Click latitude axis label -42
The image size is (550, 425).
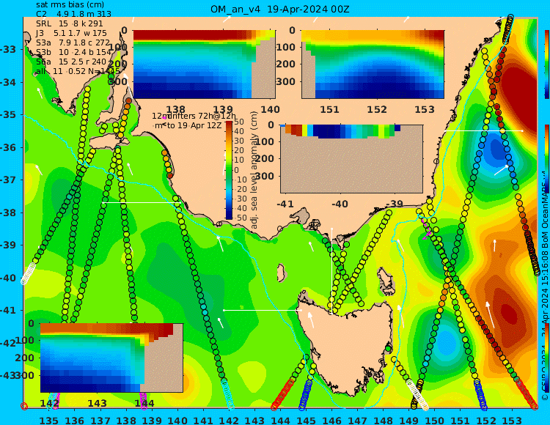click(x=8, y=343)
